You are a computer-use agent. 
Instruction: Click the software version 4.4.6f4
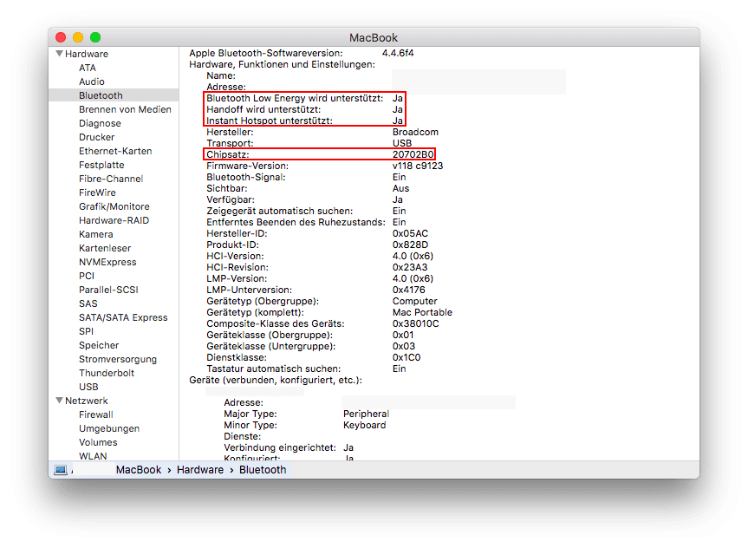coord(397,53)
